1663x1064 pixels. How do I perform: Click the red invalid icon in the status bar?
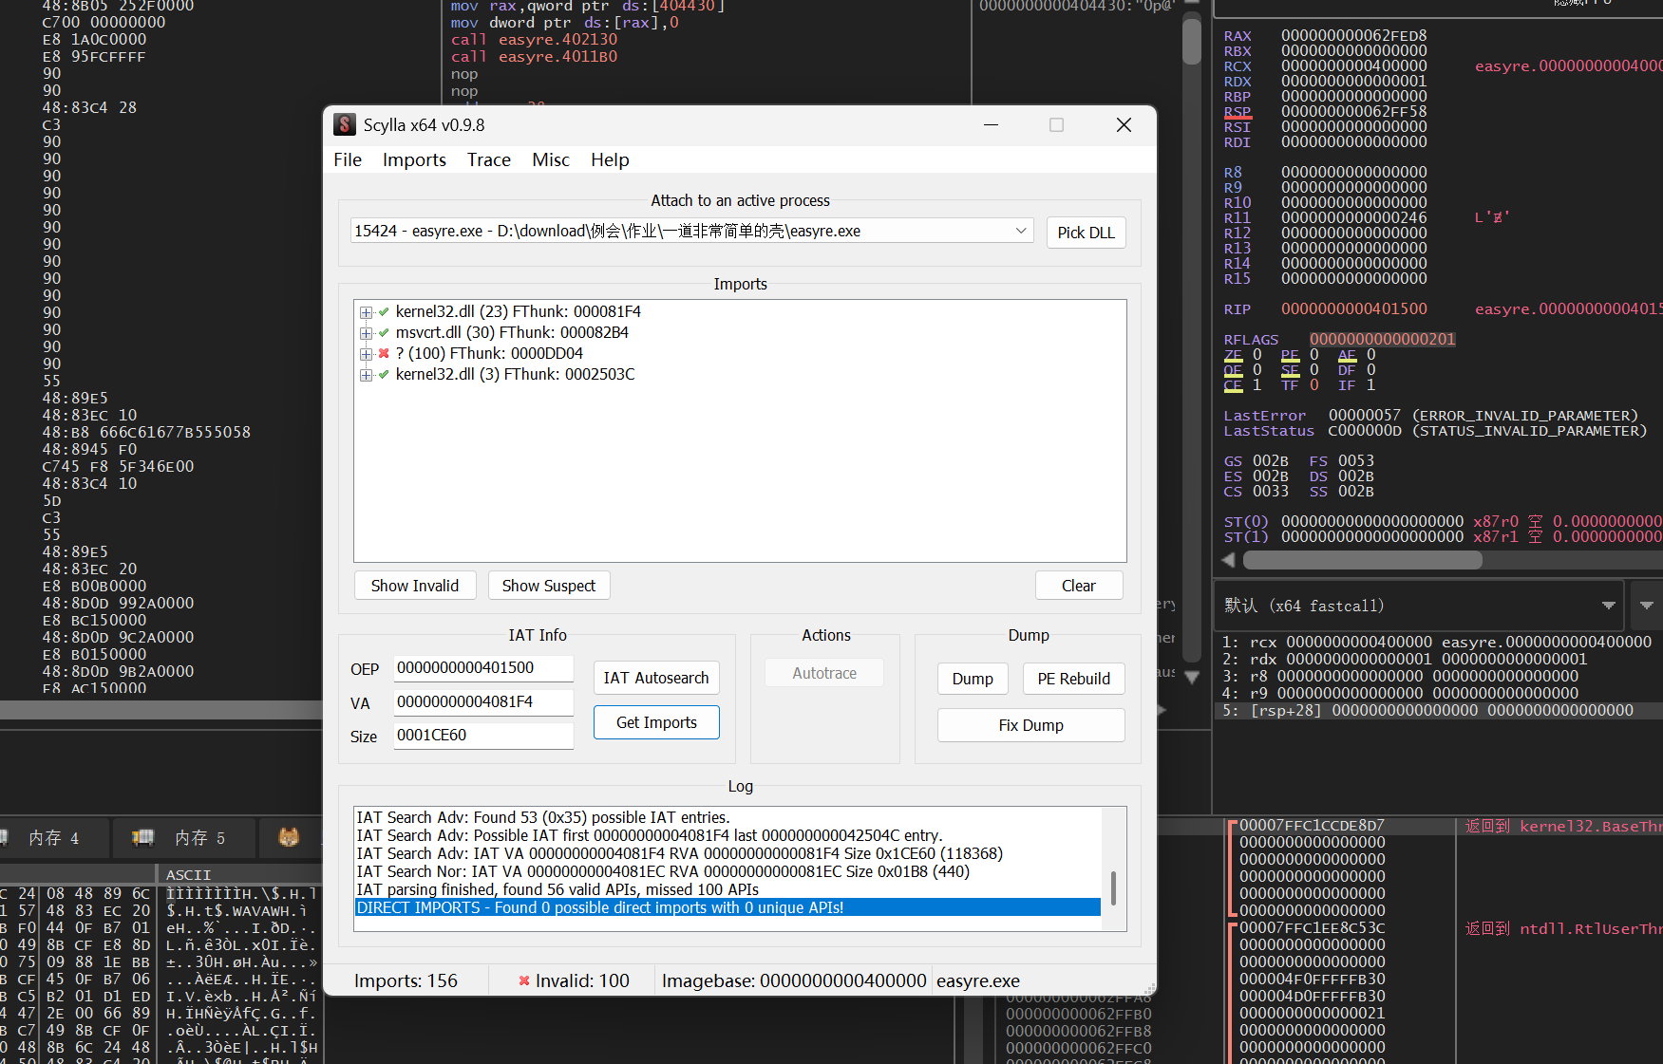tap(523, 980)
